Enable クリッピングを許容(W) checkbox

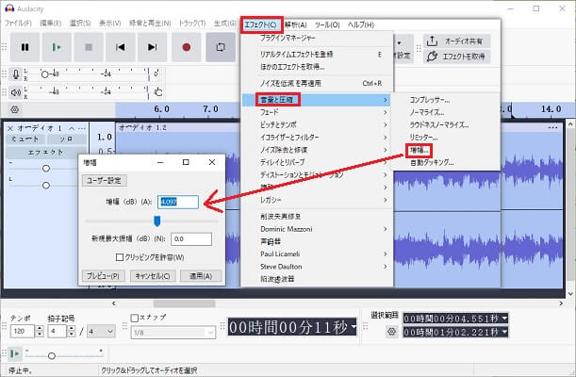(120, 257)
